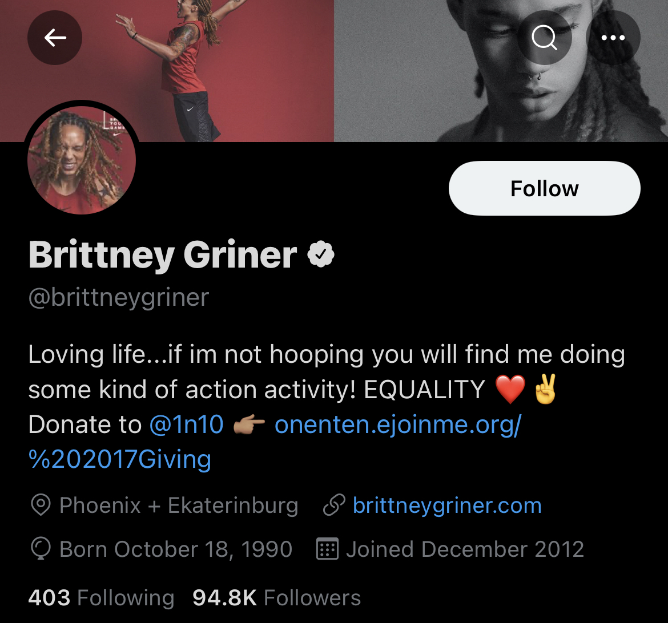This screenshot has height=623, width=668.
Task: Tap the link chain icon
Action: point(333,505)
